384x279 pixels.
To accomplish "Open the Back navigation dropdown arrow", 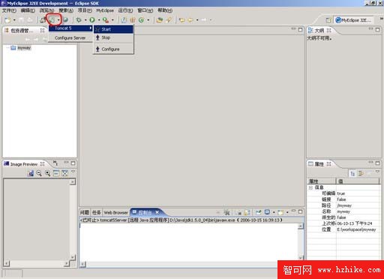I will point(197,20).
